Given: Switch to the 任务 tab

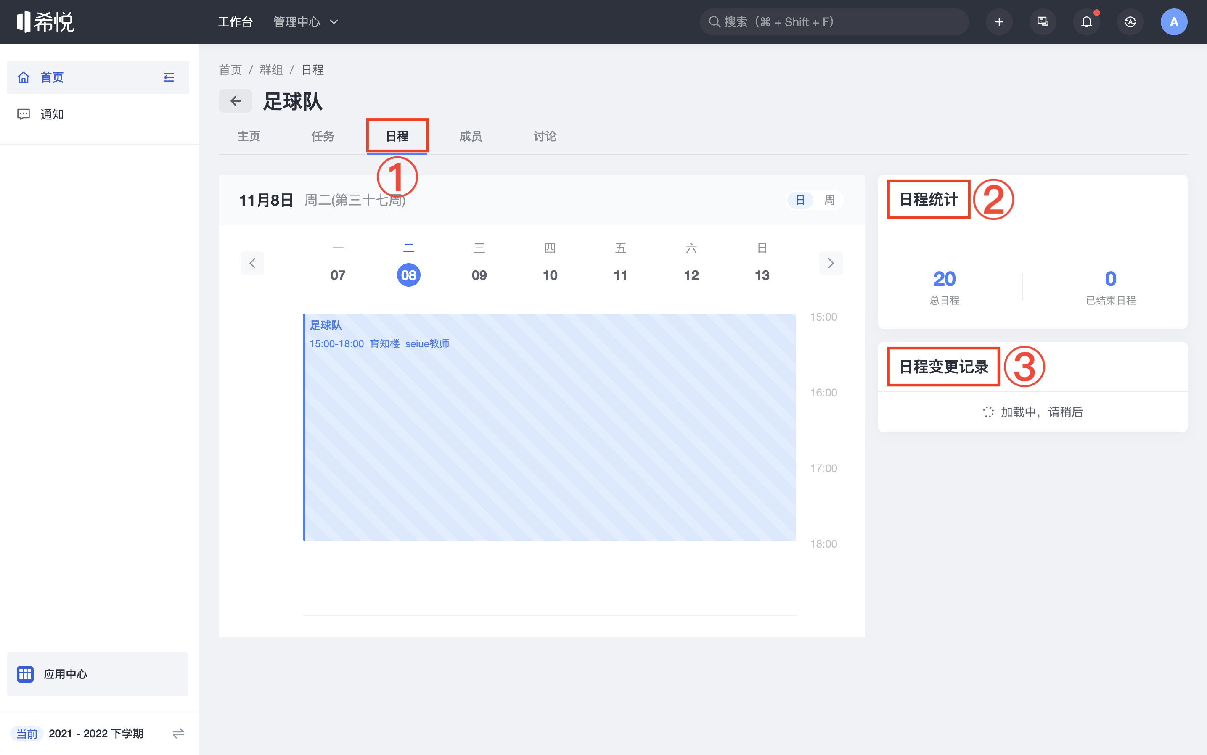Looking at the screenshot, I should tap(323, 136).
